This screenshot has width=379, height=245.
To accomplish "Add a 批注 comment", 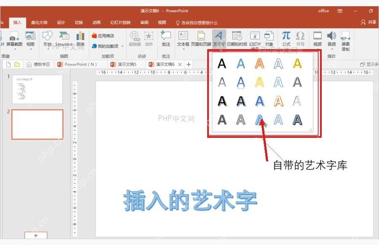I will coord(166,39).
